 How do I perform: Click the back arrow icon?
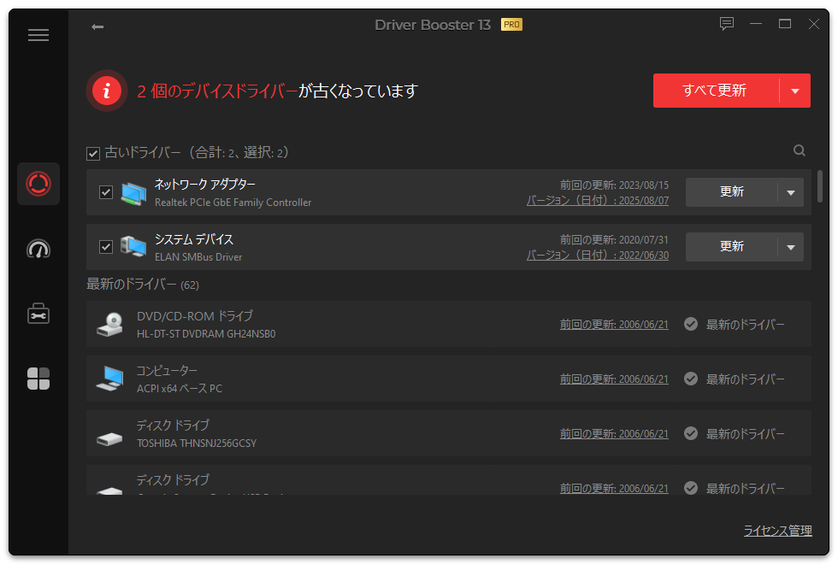coord(97,26)
